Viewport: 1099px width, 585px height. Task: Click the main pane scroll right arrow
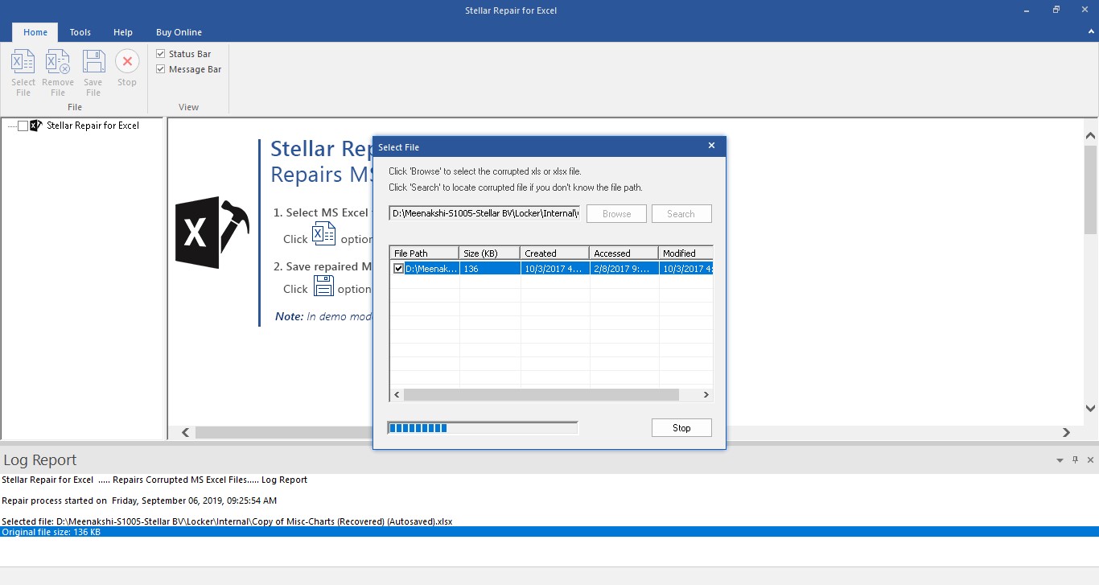(x=1067, y=433)
